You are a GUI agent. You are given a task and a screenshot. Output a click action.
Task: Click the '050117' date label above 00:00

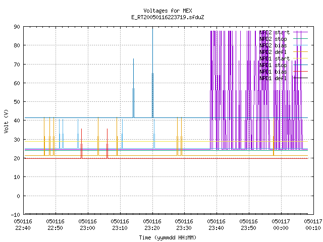[x=281, y=222]
